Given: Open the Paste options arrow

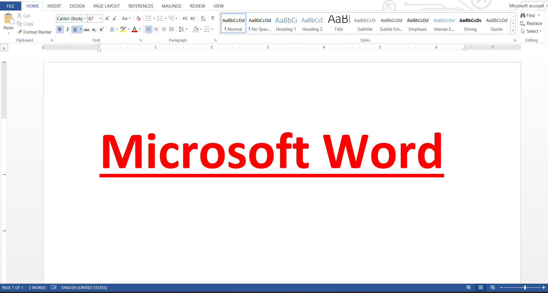Looking at the screenshot, I should click(8, 33).
